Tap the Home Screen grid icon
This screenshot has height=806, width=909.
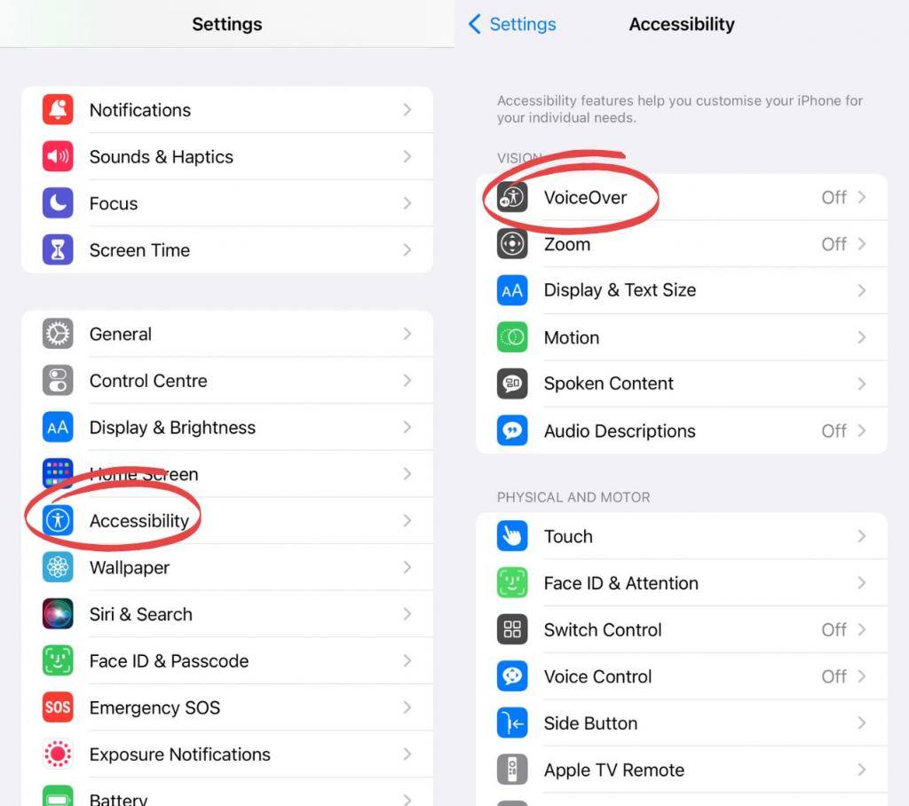coord(58,474)
